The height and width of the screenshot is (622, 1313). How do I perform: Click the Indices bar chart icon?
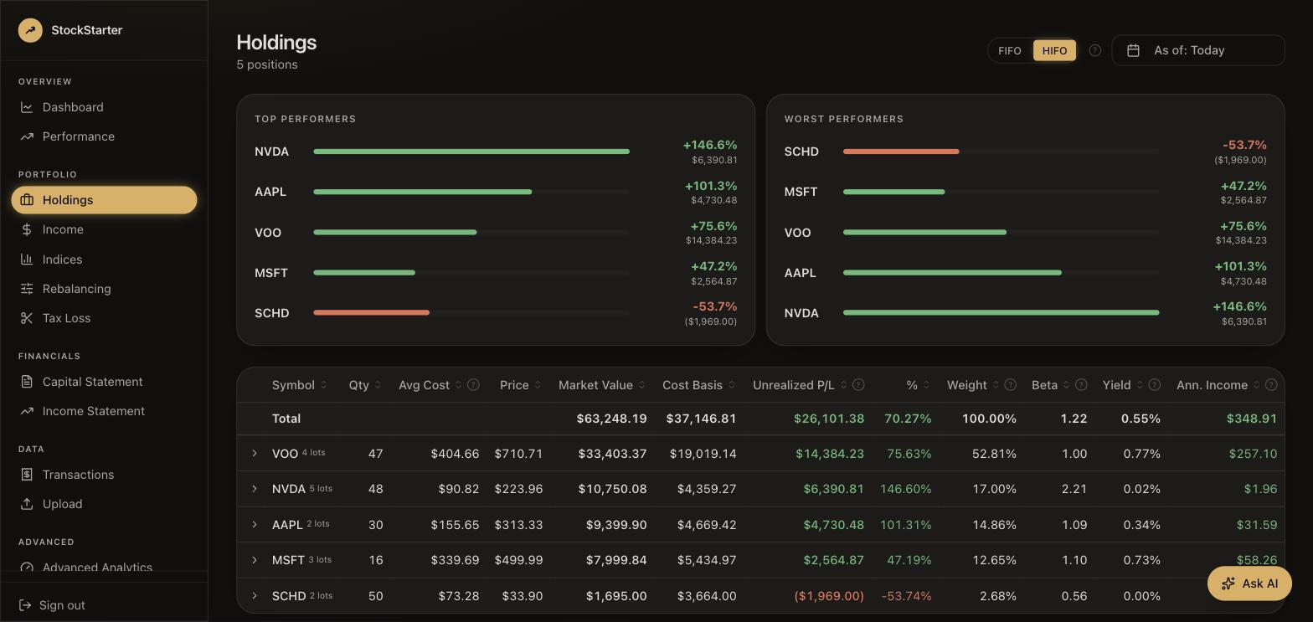coord(27,260)
